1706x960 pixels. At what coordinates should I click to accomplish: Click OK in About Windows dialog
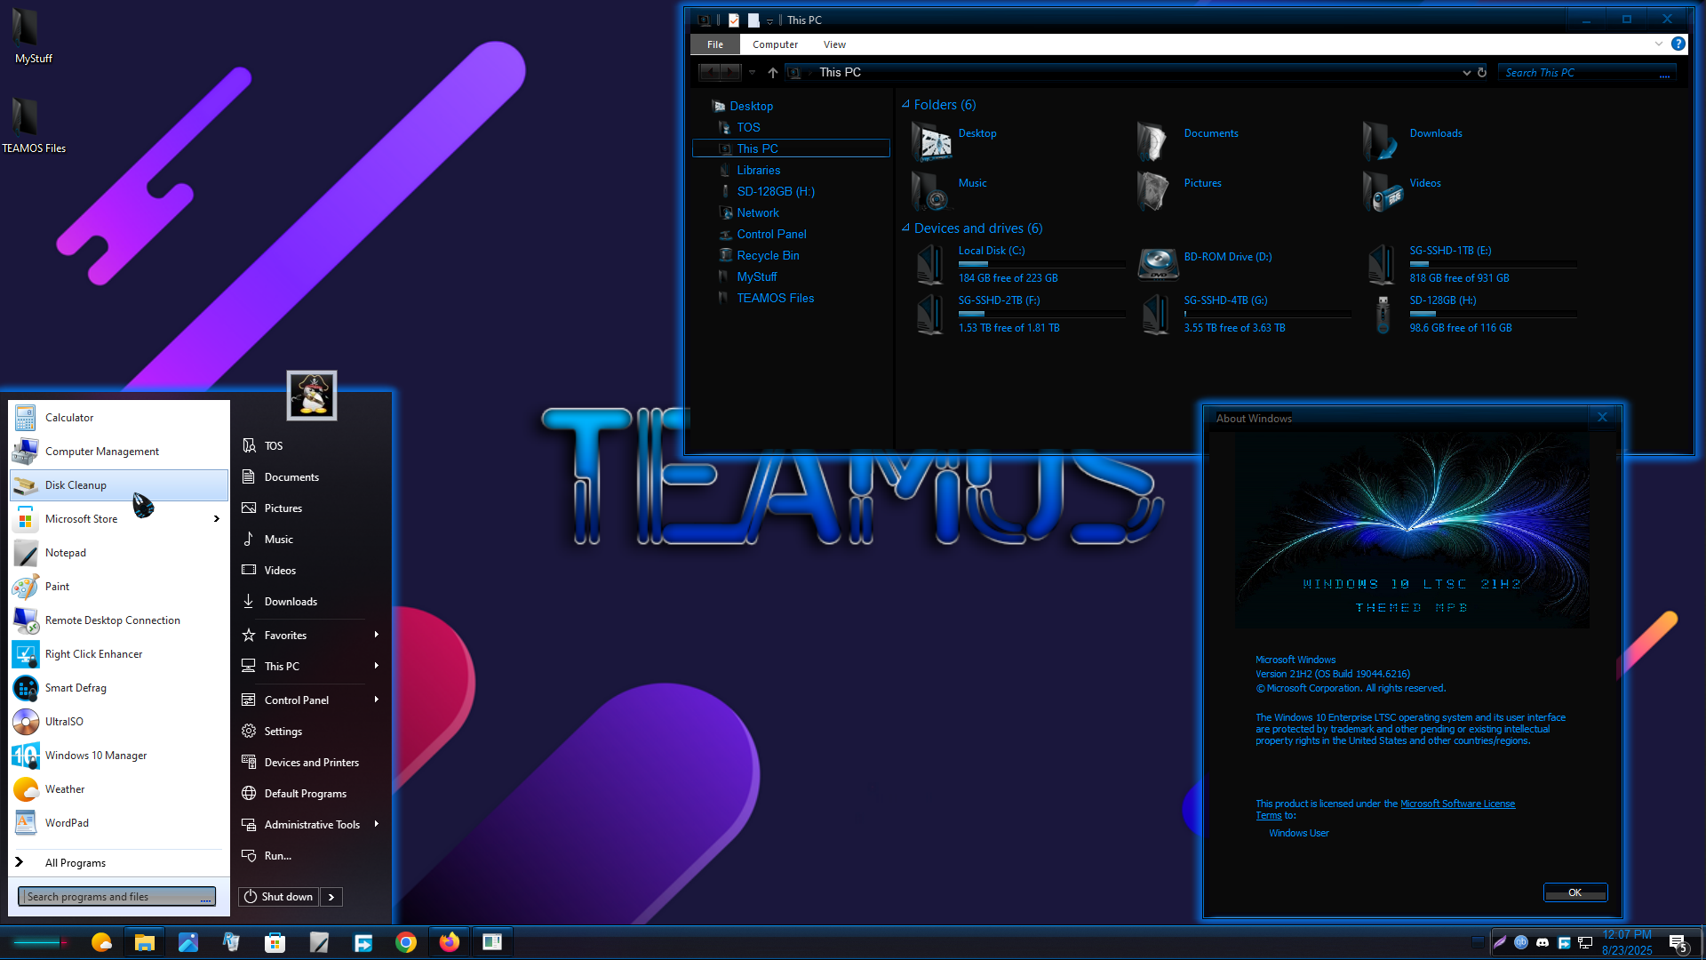tap(1574, 892)
